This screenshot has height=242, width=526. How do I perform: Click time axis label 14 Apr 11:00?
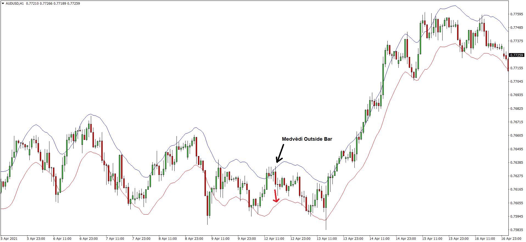(379, 238)
